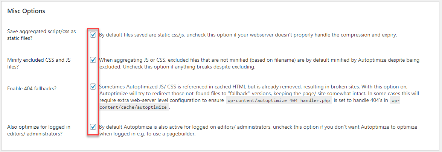Uncheck optimize for logged in editors checkbox
Screen dimensions: 442x152
[x=93, y=127]
